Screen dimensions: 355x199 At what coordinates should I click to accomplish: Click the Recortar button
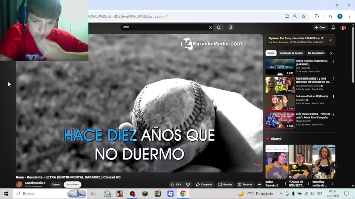point(245,184)
